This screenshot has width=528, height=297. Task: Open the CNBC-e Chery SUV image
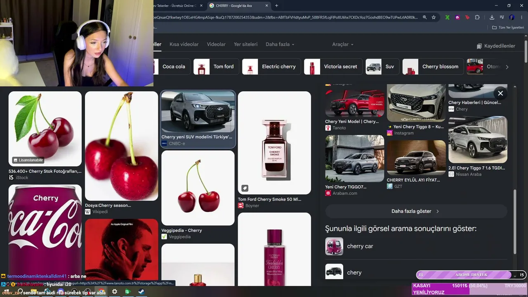pos(198,112)
